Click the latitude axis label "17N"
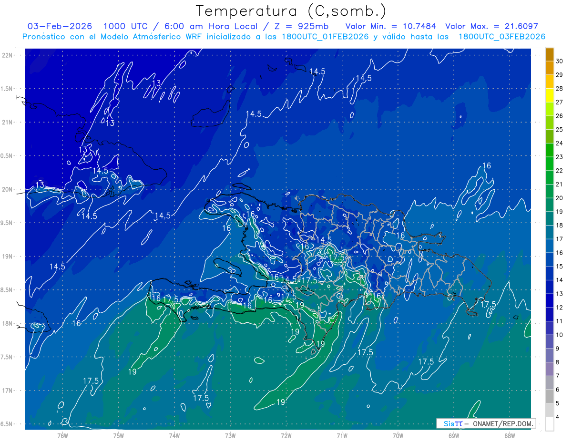Image resolution: width=572 pixels, height=442 pixels. coord(8,391)
